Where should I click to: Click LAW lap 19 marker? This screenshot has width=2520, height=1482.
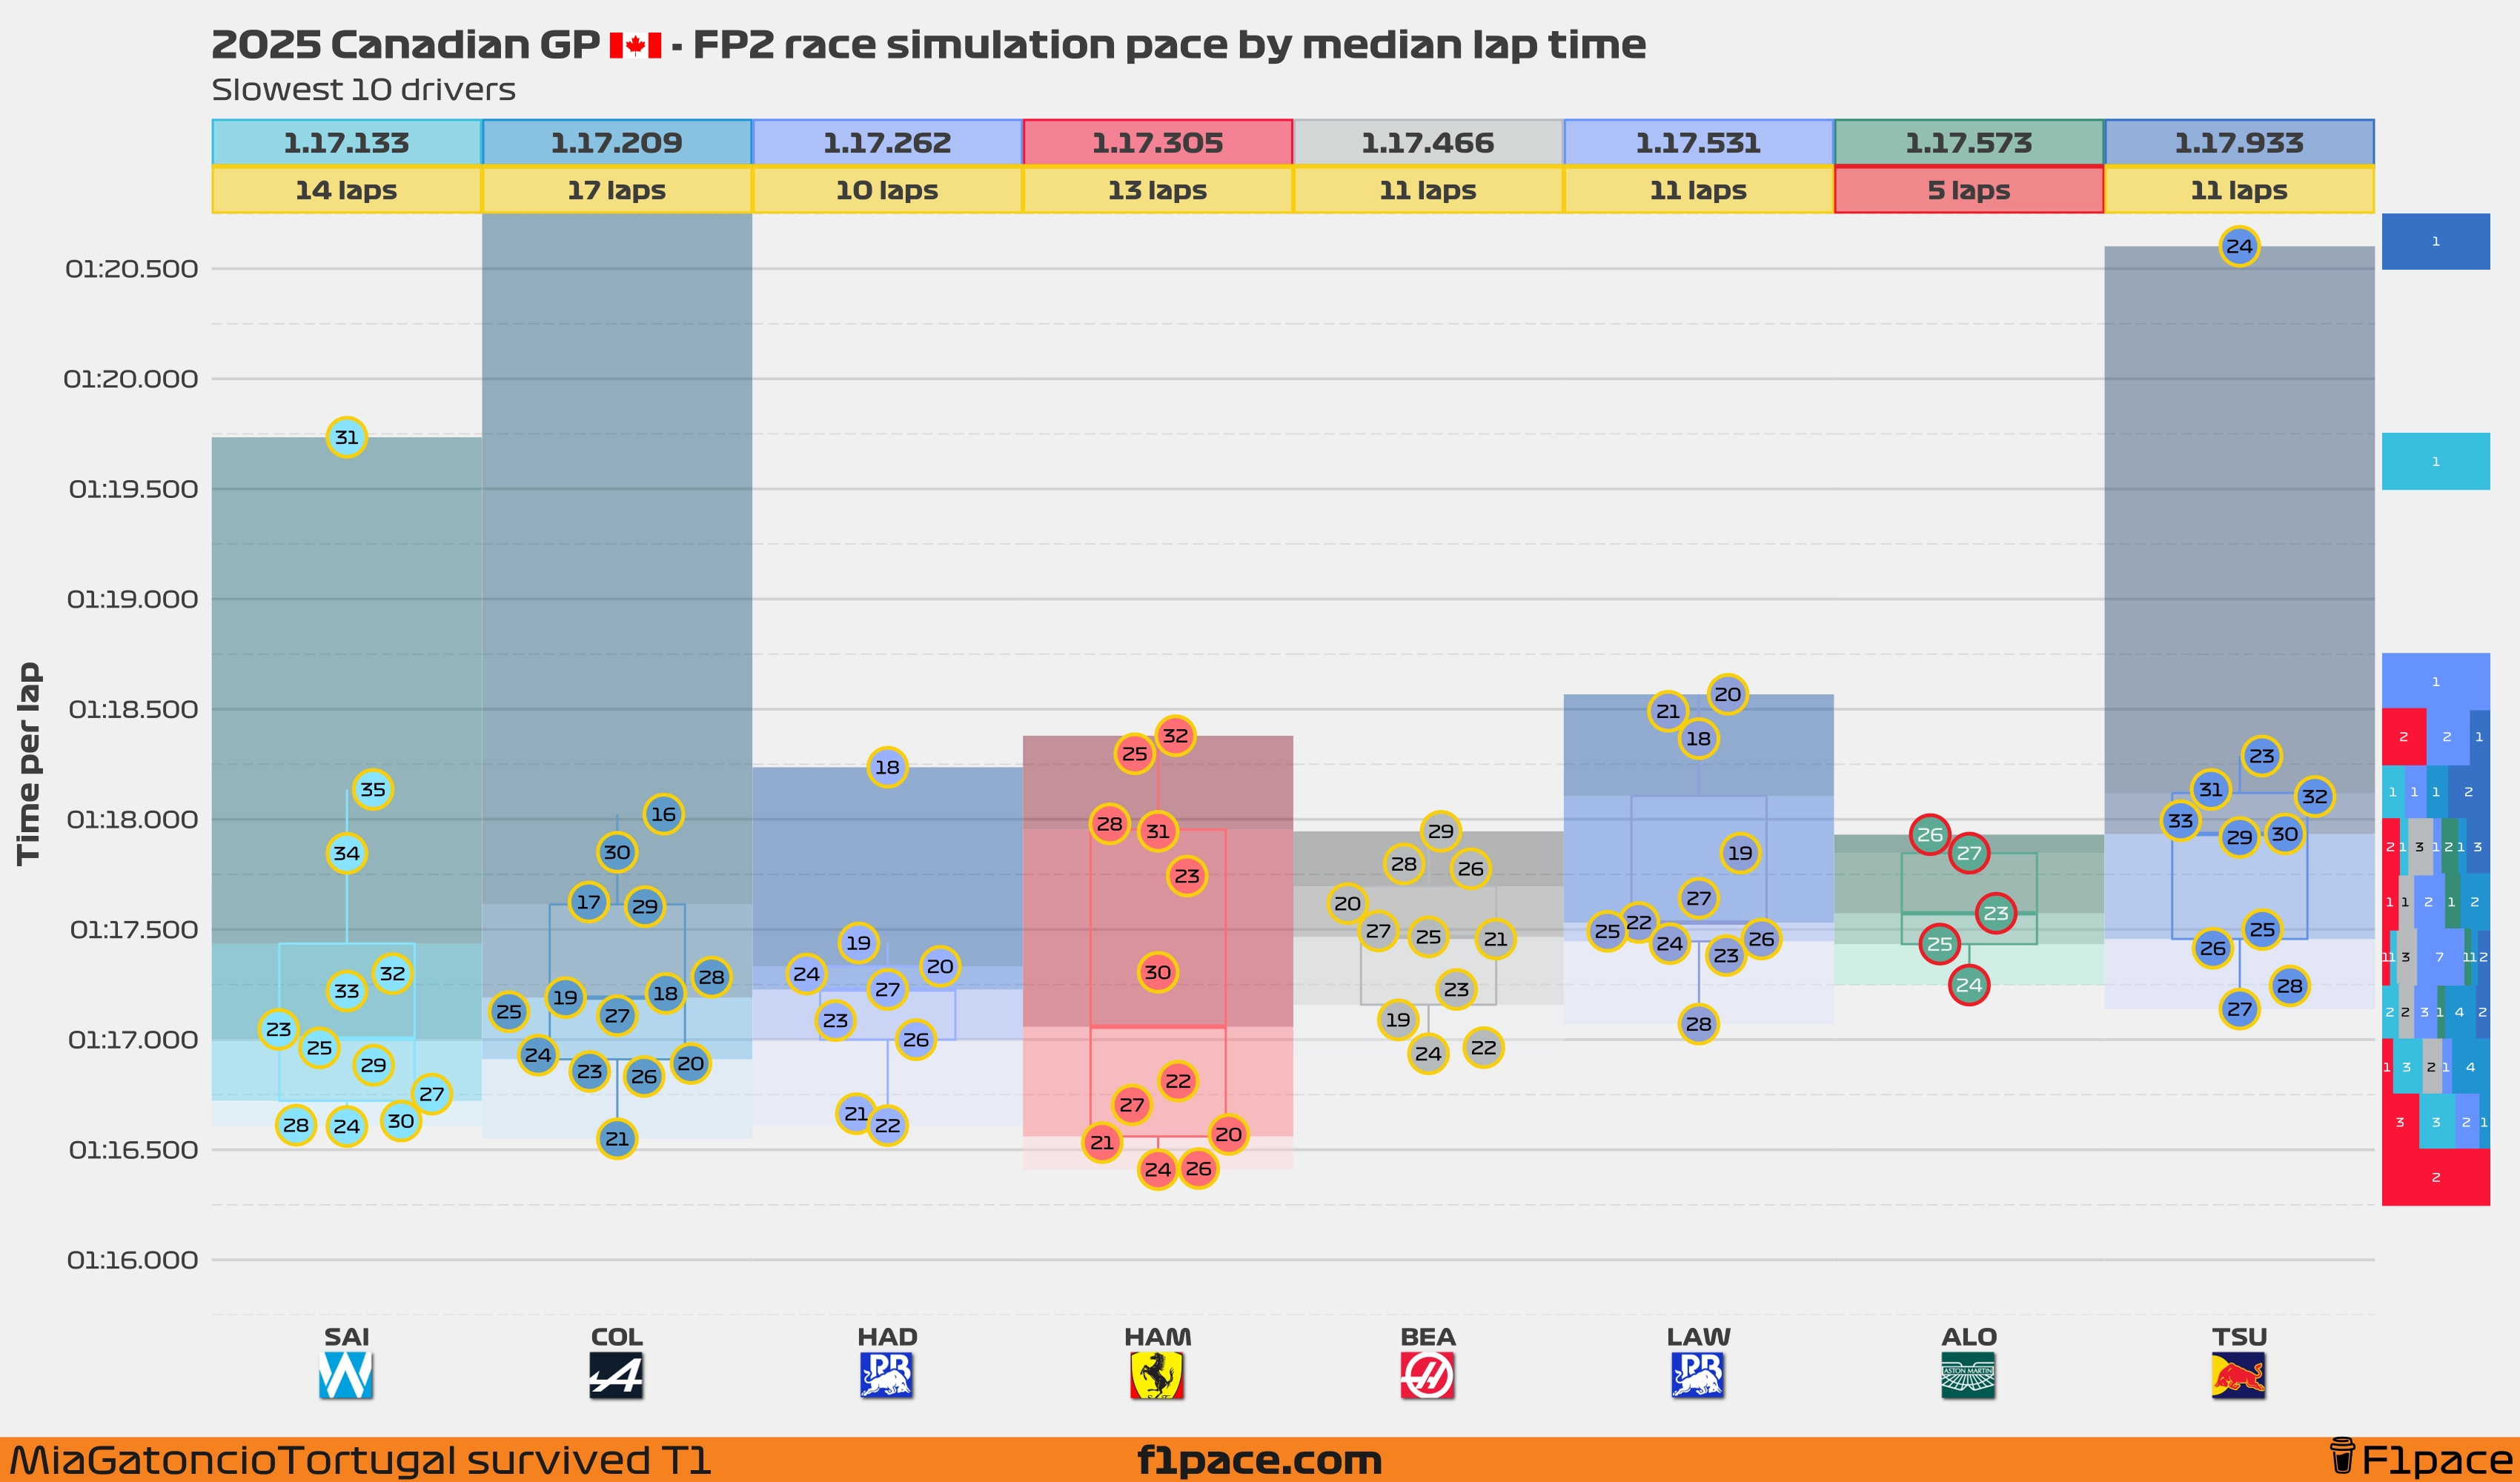pyautogui.click(x=1740, y=853)
